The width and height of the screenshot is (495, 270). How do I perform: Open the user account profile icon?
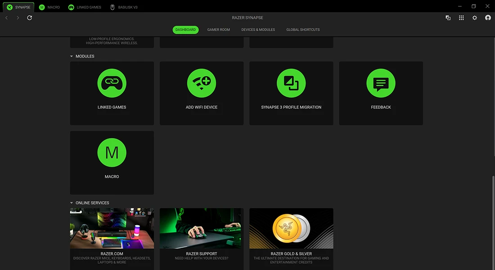click(x=488, y=18)
